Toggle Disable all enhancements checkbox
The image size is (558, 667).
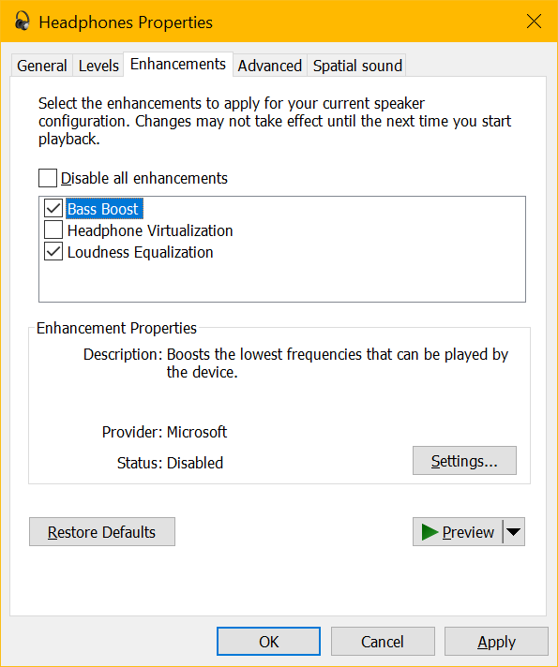click(x=48, y=178)
